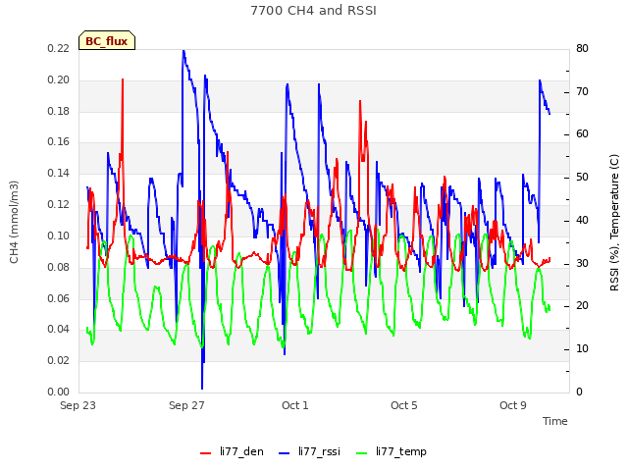Click the 0.06 left axis tick label
This screenshot has width=628, height=471.
[x=59, y=298]
